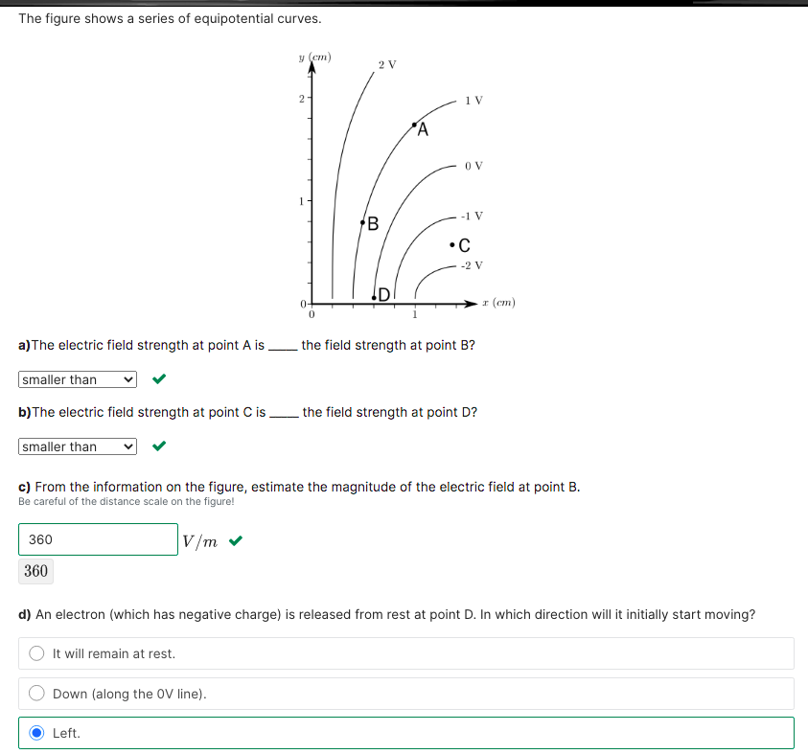Click the checkmark beside the V/m answer
This screenshot has height=754, width=808.
click(236, 540)
